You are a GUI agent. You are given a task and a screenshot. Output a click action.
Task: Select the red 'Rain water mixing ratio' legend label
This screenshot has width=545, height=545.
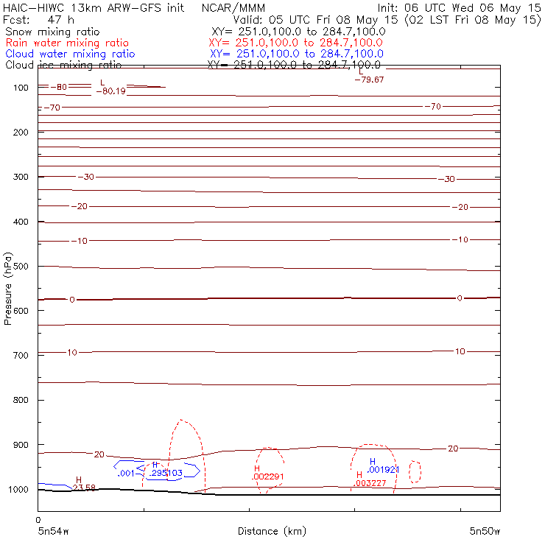point(67,43)
